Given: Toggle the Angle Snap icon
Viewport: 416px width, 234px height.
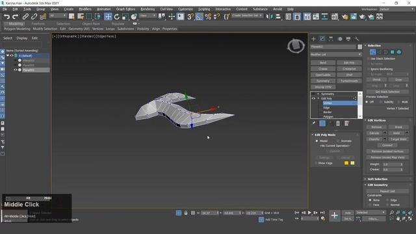Looking at the screenshot, I should pyautogui.click(x=199, y=17).
